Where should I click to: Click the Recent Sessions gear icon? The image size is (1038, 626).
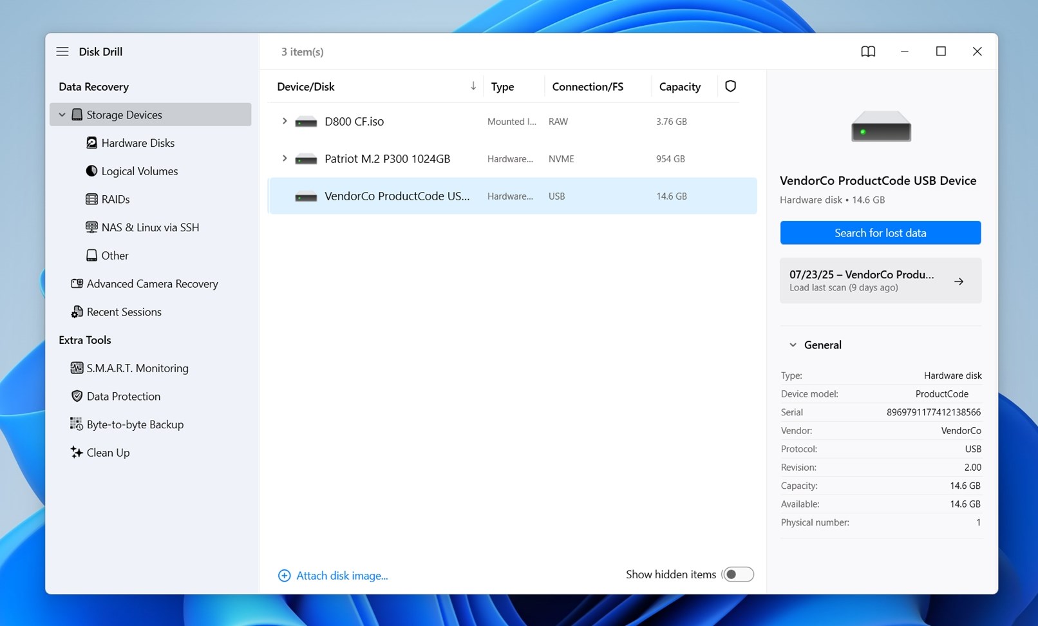(x=77, y=312)
